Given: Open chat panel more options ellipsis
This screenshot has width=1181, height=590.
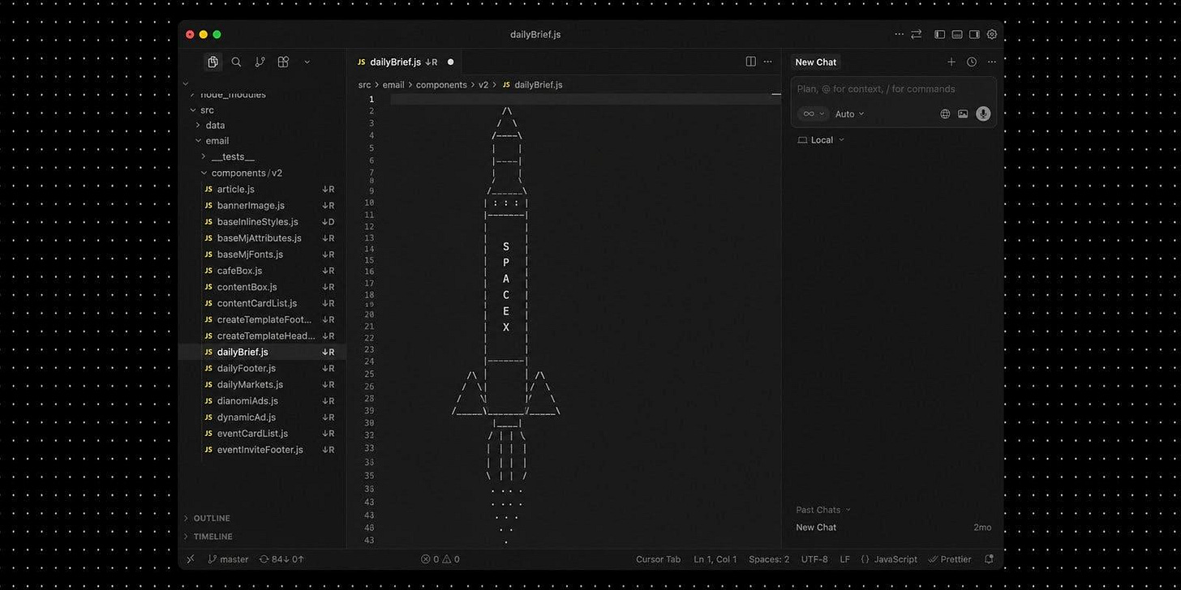Looking at the screenshot, I should (x=991, y=62).
